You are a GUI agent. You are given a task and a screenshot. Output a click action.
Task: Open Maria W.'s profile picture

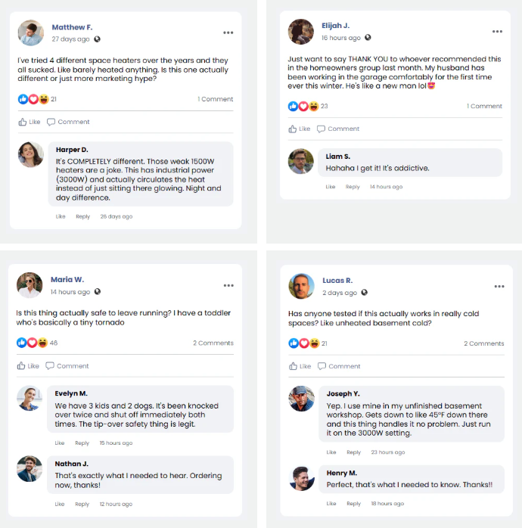(30, 285)
